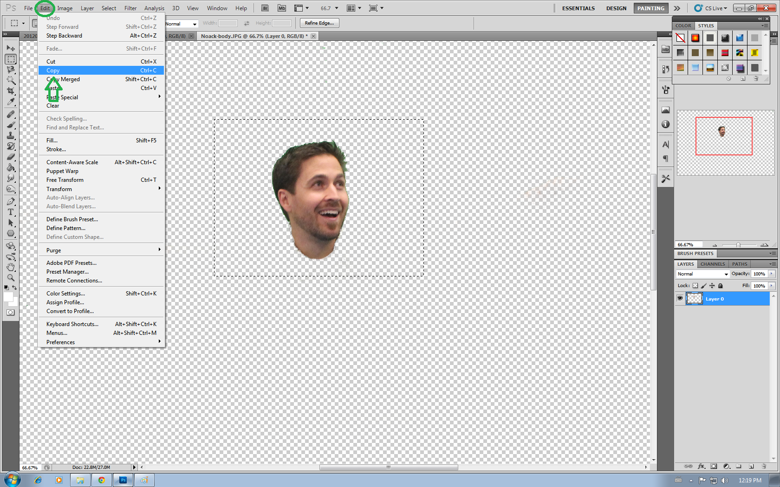
Task: Open the marquee Style dropdown
Action: [x=182, y=24]
